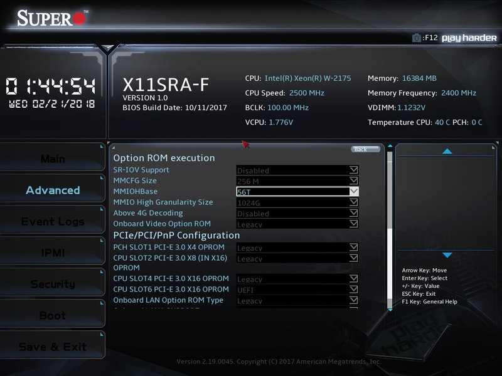Open the SR-IOV Support dropdown

[x=297, y=170]
